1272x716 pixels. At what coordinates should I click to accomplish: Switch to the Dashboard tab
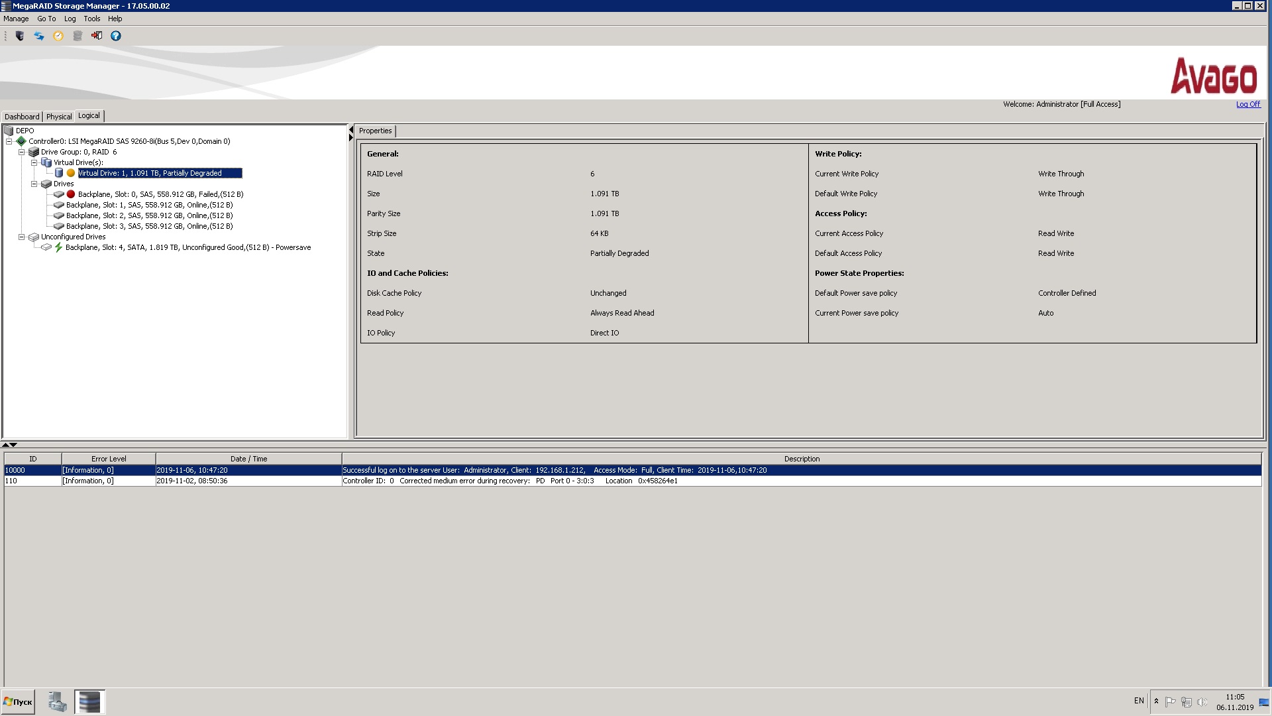coord(22,117)
